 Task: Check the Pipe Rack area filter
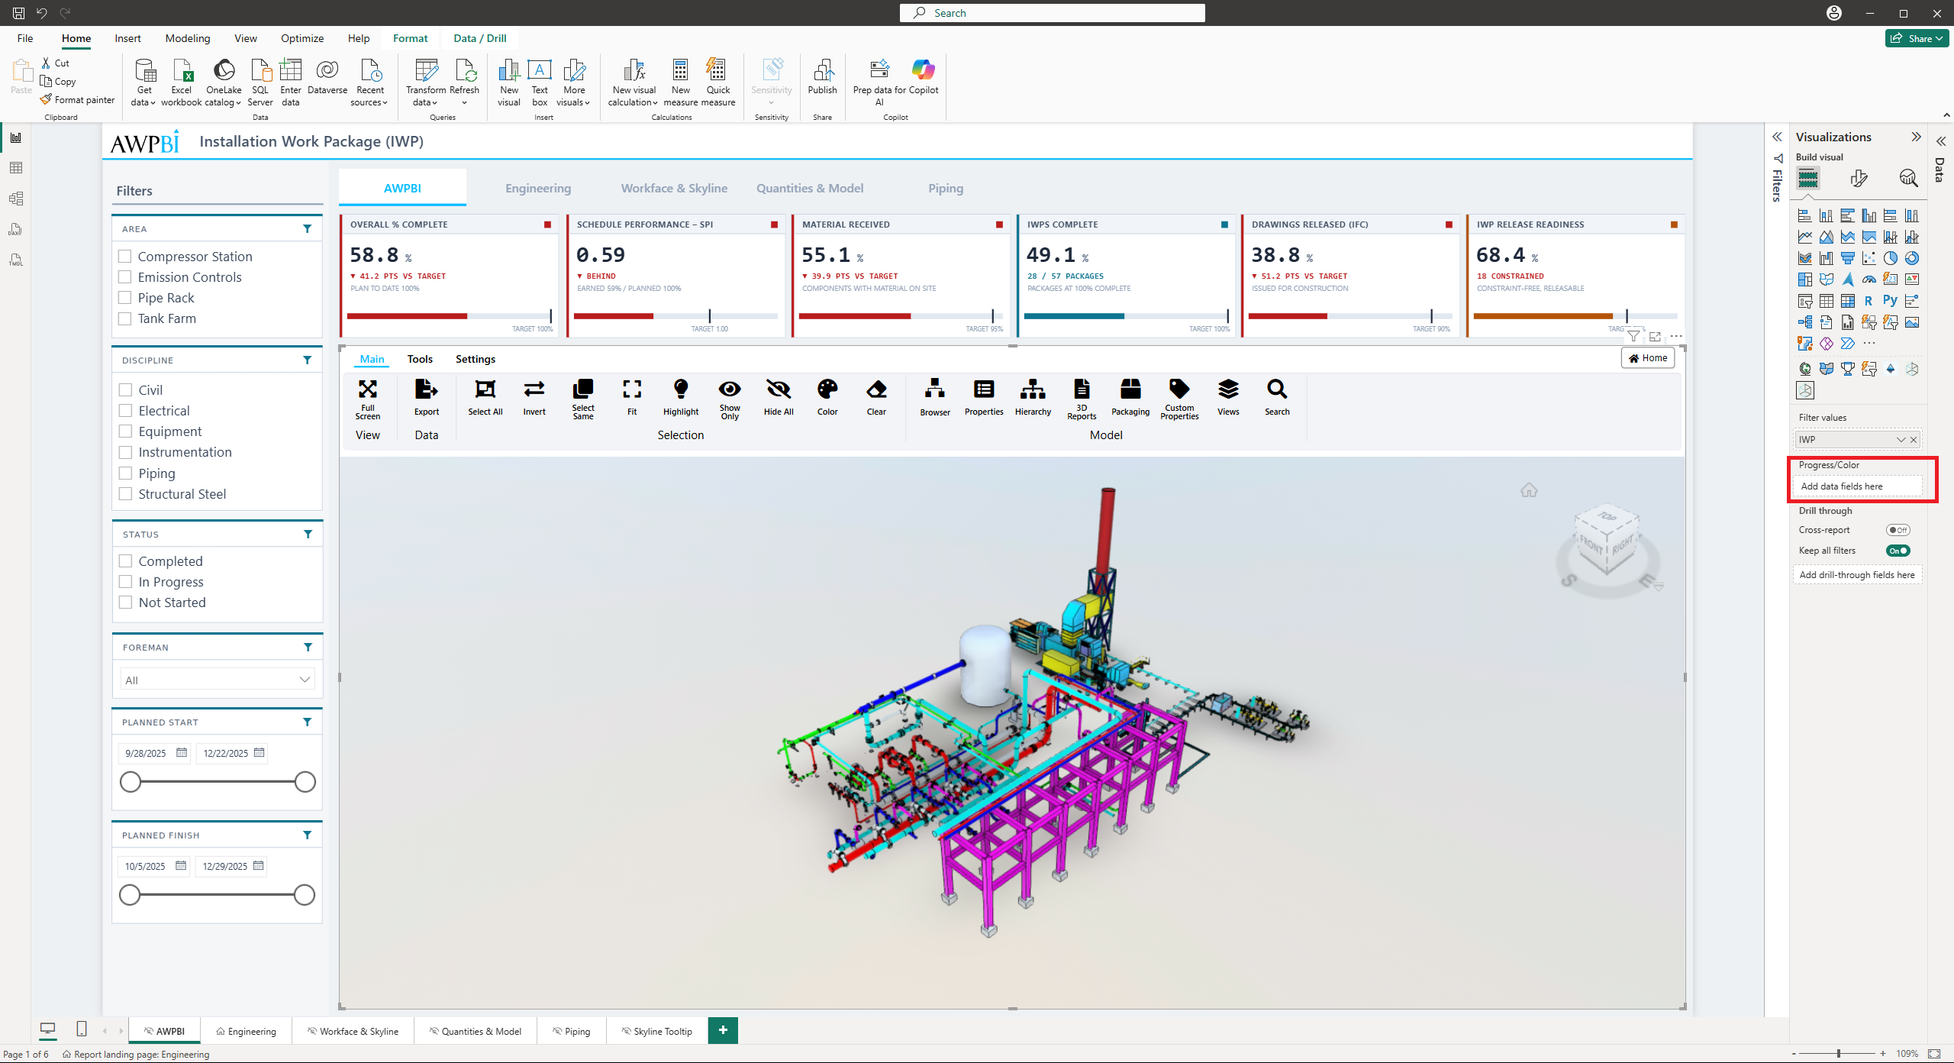(x=125, y=298)
